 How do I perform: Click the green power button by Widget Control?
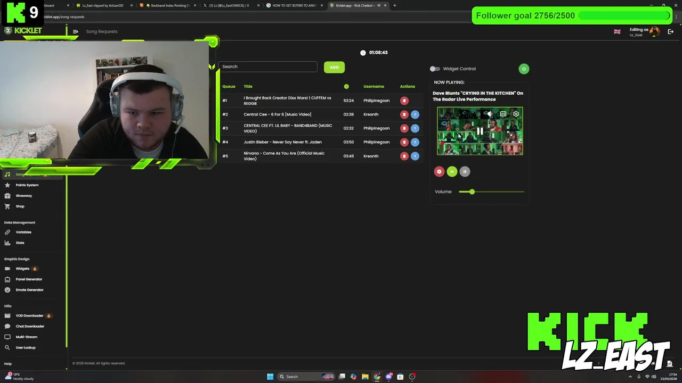pyautogui.click(x=524, y=69)
